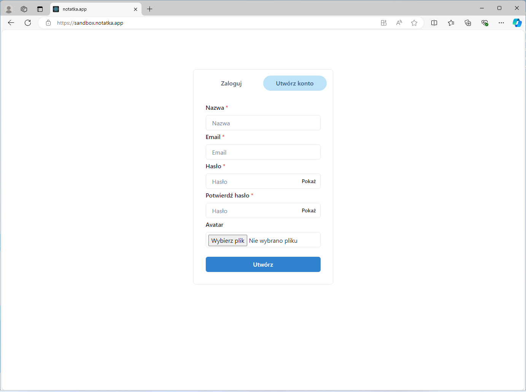Open browser Collections icon

point(468,23)
